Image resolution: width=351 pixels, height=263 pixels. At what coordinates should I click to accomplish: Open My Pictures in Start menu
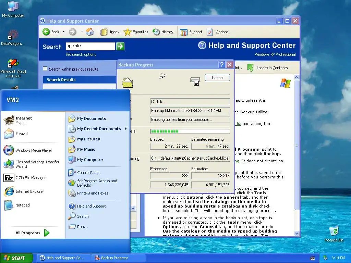97,139
